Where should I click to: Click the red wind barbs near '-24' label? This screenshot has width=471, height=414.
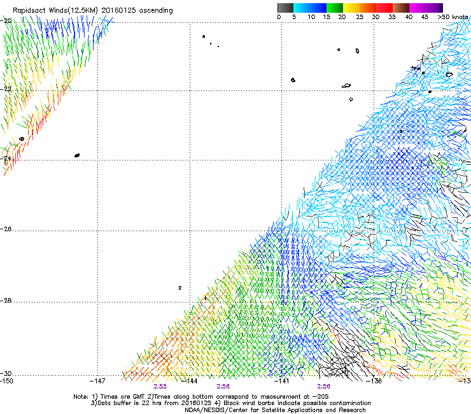point(14,158)
